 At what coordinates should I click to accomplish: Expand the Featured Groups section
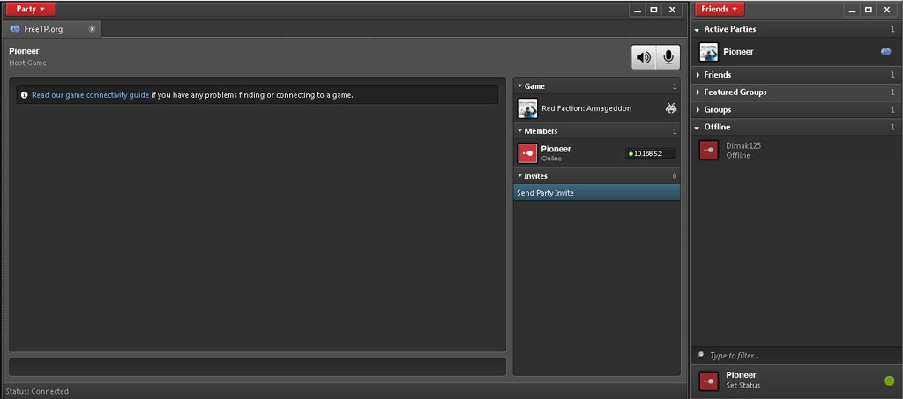click(735, 92)
